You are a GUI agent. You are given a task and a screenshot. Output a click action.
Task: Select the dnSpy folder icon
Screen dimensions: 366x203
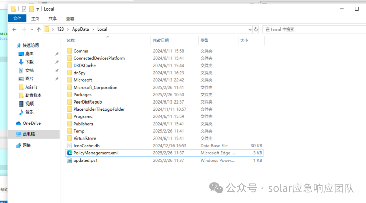pos(69,73)
